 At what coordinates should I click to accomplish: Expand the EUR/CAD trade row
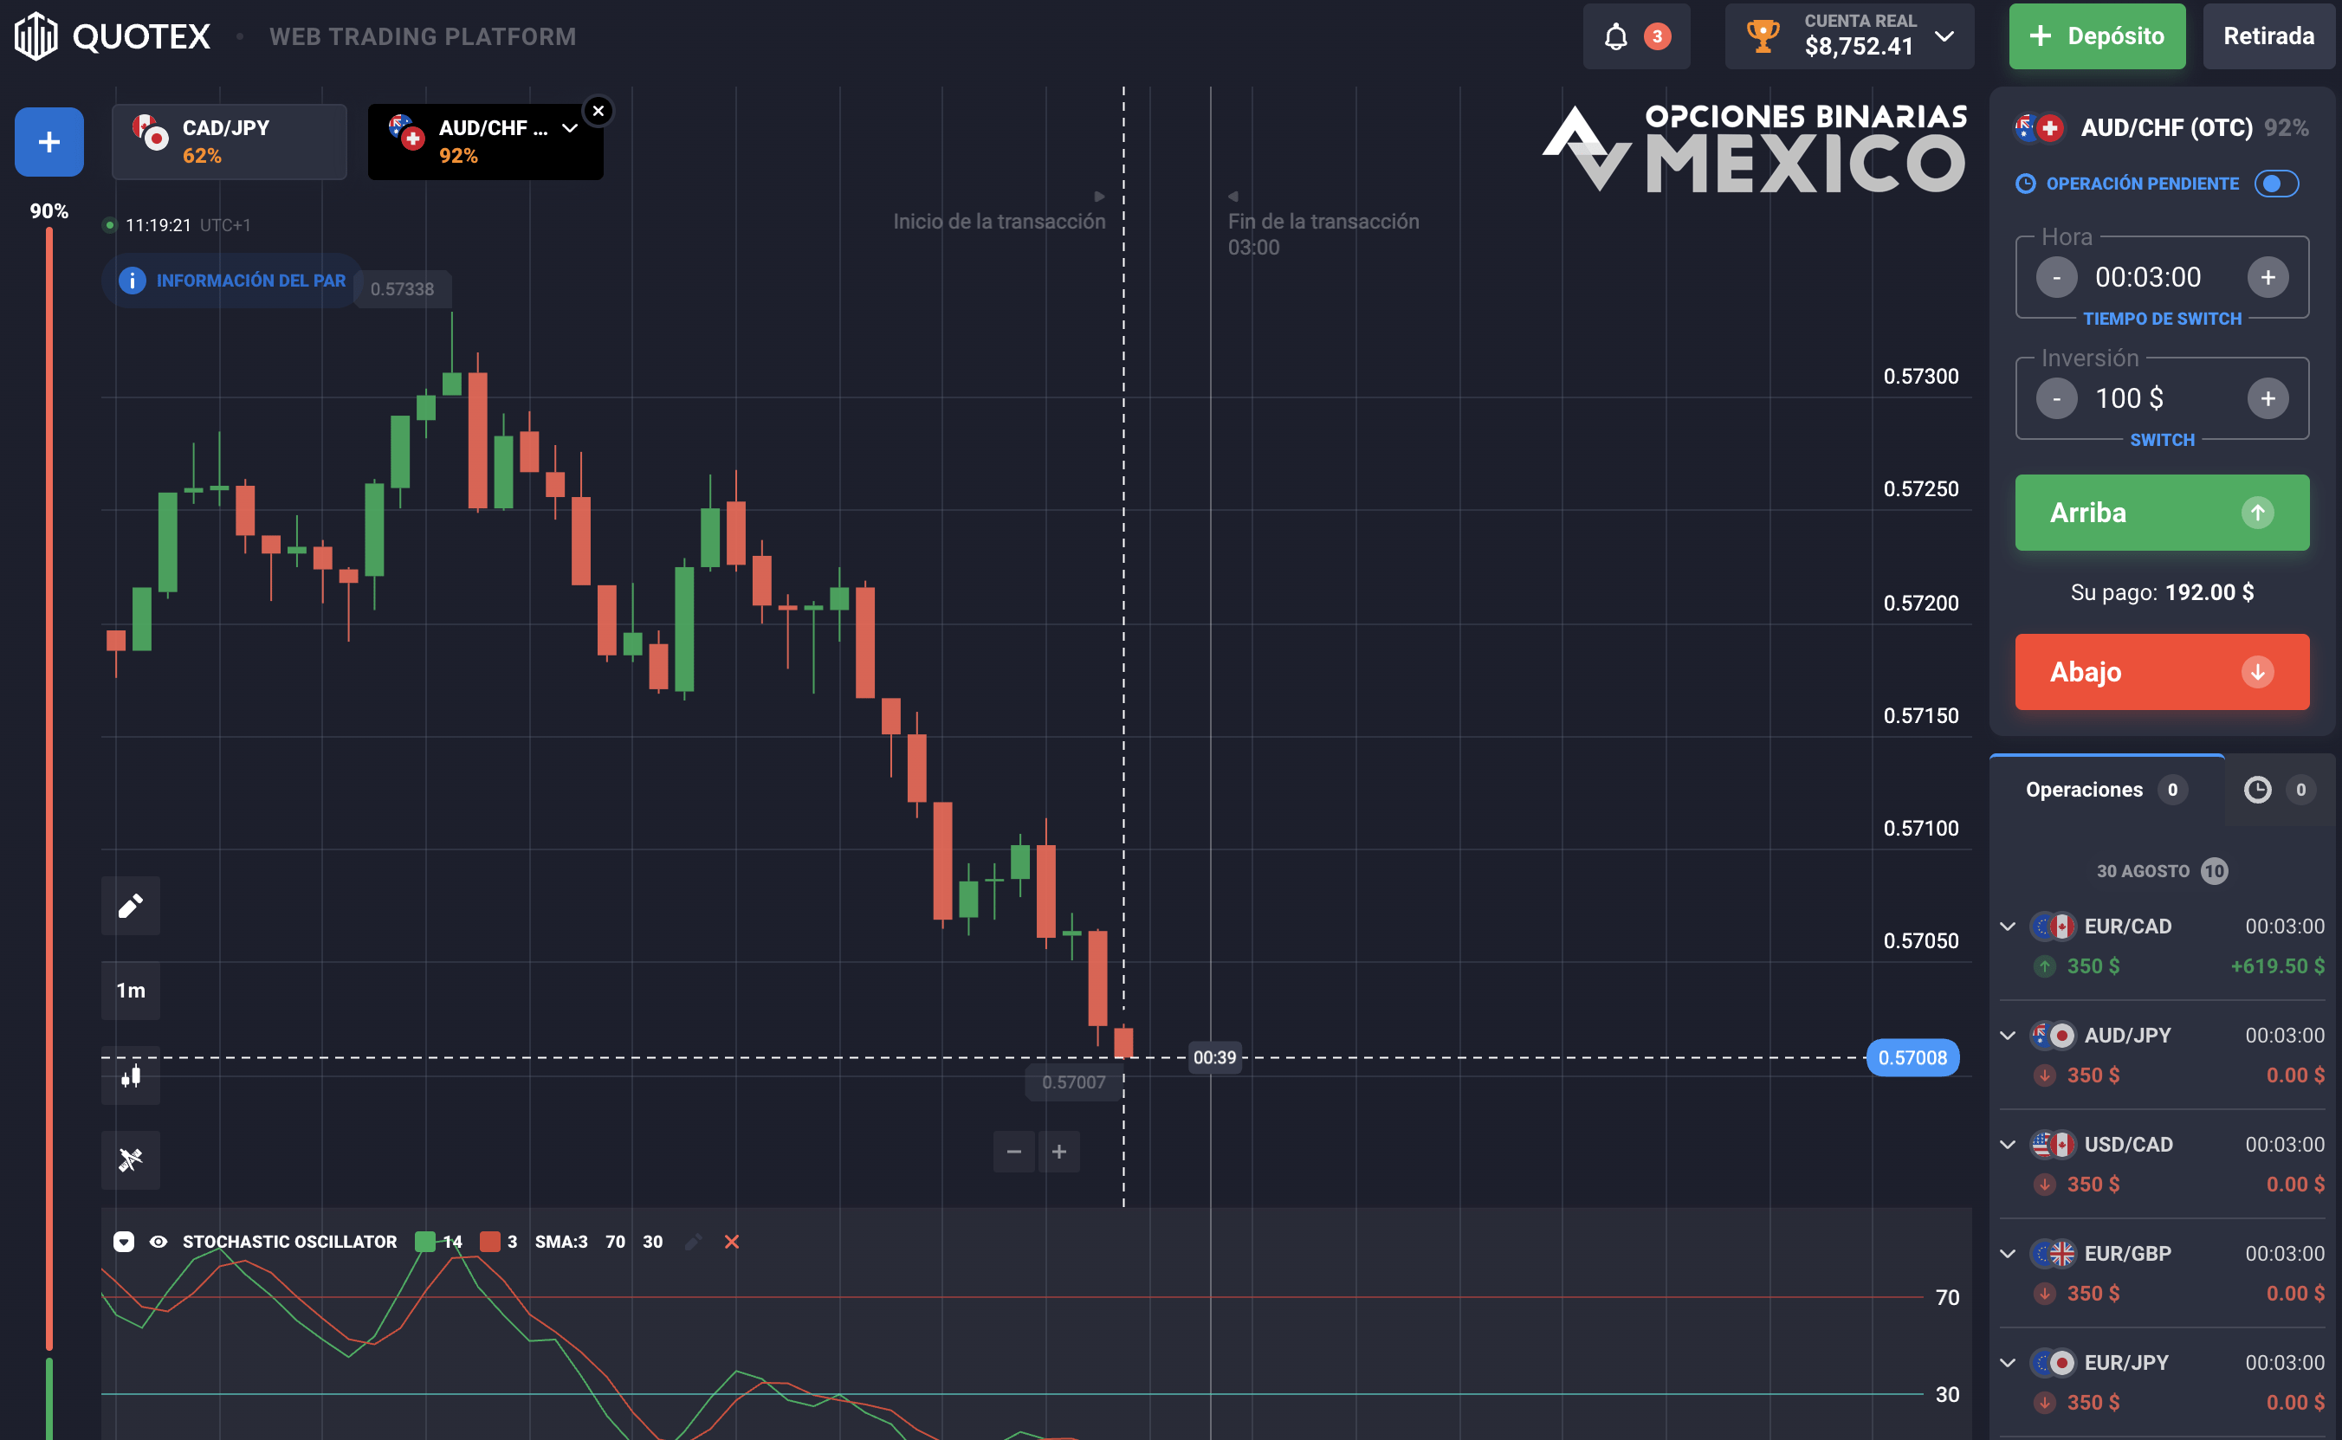pyautogui.click(x=2008, y=926)
